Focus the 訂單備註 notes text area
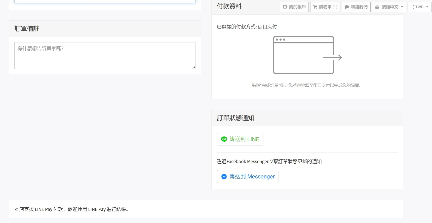Image resolution: width=432 pixels, height=223 pixels. (105, 55)
